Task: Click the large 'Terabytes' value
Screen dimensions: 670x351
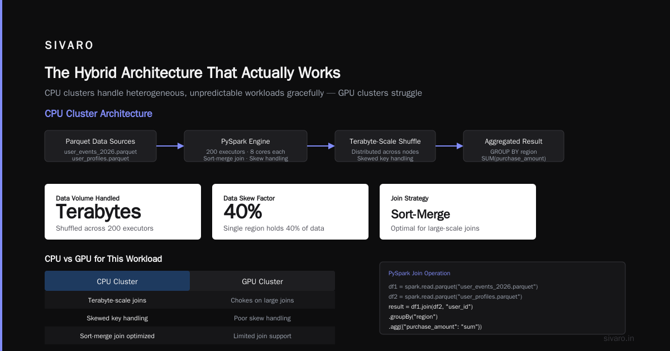Action: [x=98, y=212]
